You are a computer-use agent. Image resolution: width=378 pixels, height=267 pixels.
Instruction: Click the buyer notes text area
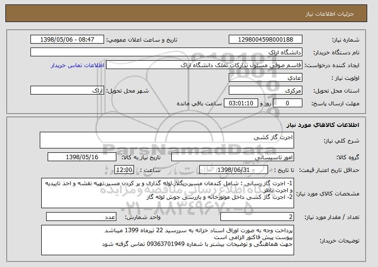pos(167,240)
